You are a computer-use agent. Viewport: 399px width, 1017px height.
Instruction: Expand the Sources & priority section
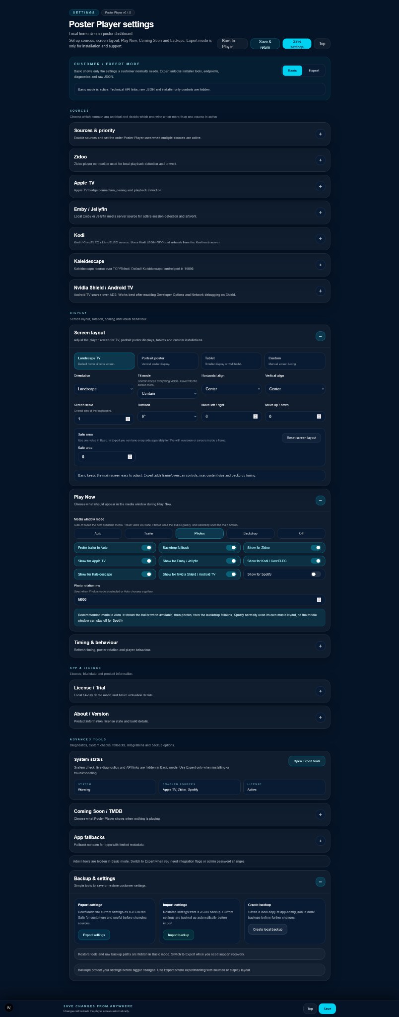point(320,134)
